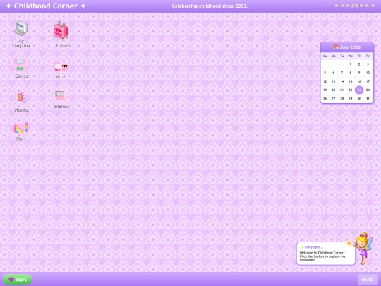
Task: Click the Tu weekday column header
Action: click(342, 56)
